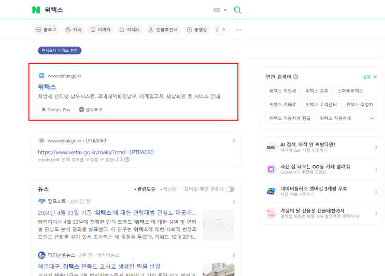Click the globe icon beside LPTIIA0R0 result

[x=41, y=140]
